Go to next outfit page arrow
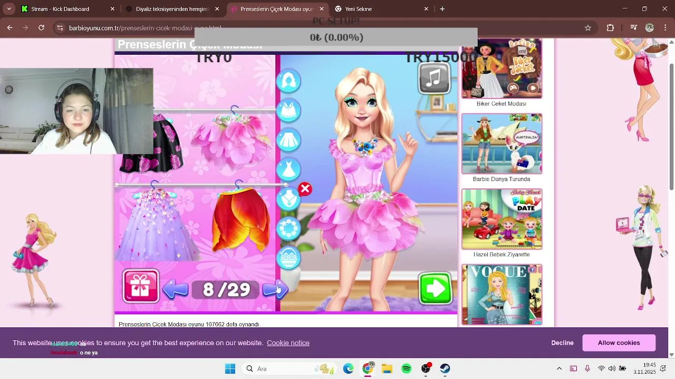 [275, 289]
